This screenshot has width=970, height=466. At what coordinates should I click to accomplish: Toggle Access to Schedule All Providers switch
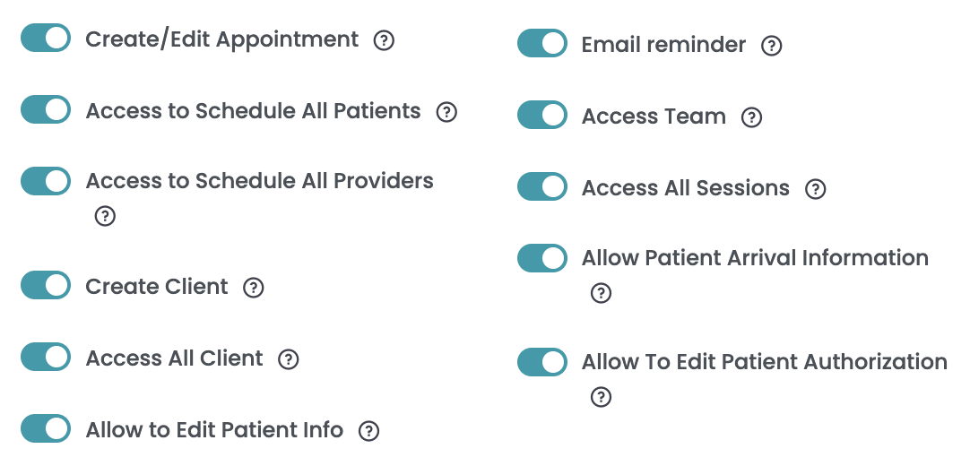click(x=46, y=182)
